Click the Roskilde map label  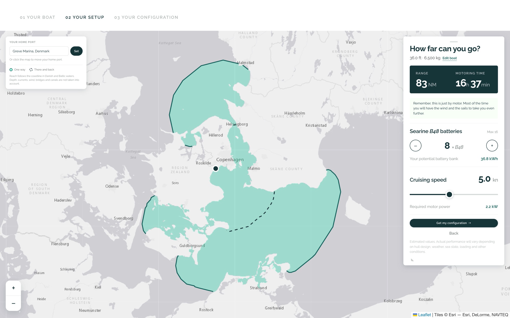coord(203,163)
